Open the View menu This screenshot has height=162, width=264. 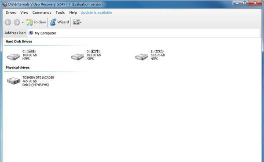point(24,12)
